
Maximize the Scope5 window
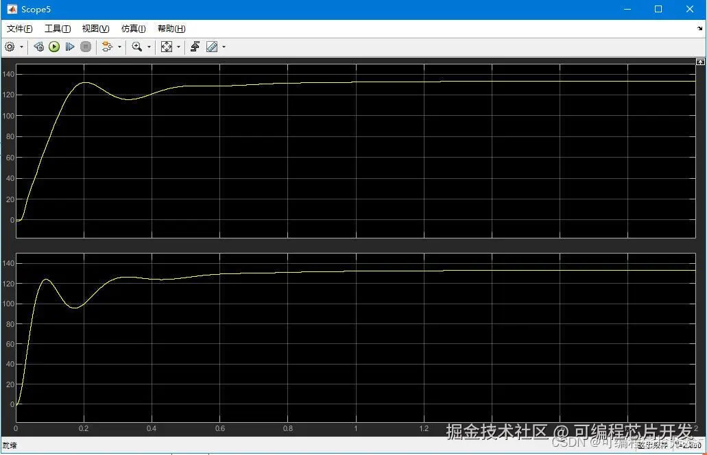(x=658, y=9)
